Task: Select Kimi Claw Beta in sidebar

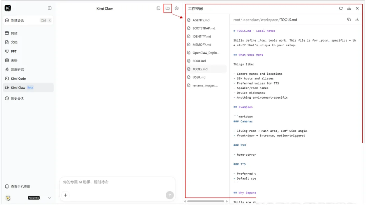Action: pyautogui.click(x=28, y=88)
